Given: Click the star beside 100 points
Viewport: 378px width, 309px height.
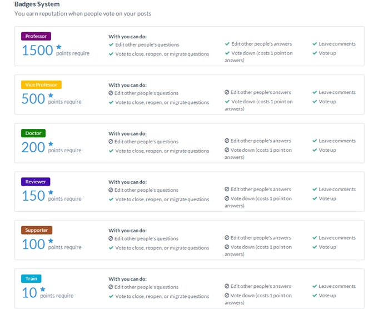Looking at the screenshot, I should 51,241.
